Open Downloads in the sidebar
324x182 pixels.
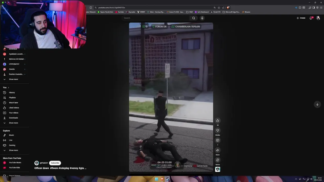tap(13, 118)
